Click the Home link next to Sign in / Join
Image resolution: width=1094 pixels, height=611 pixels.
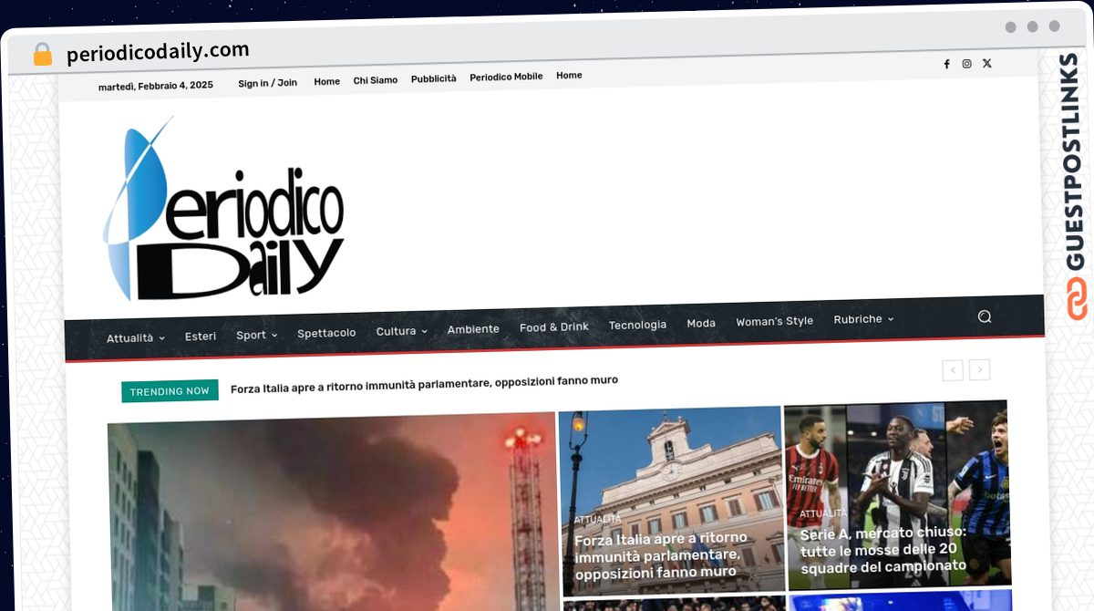(326, 81)
